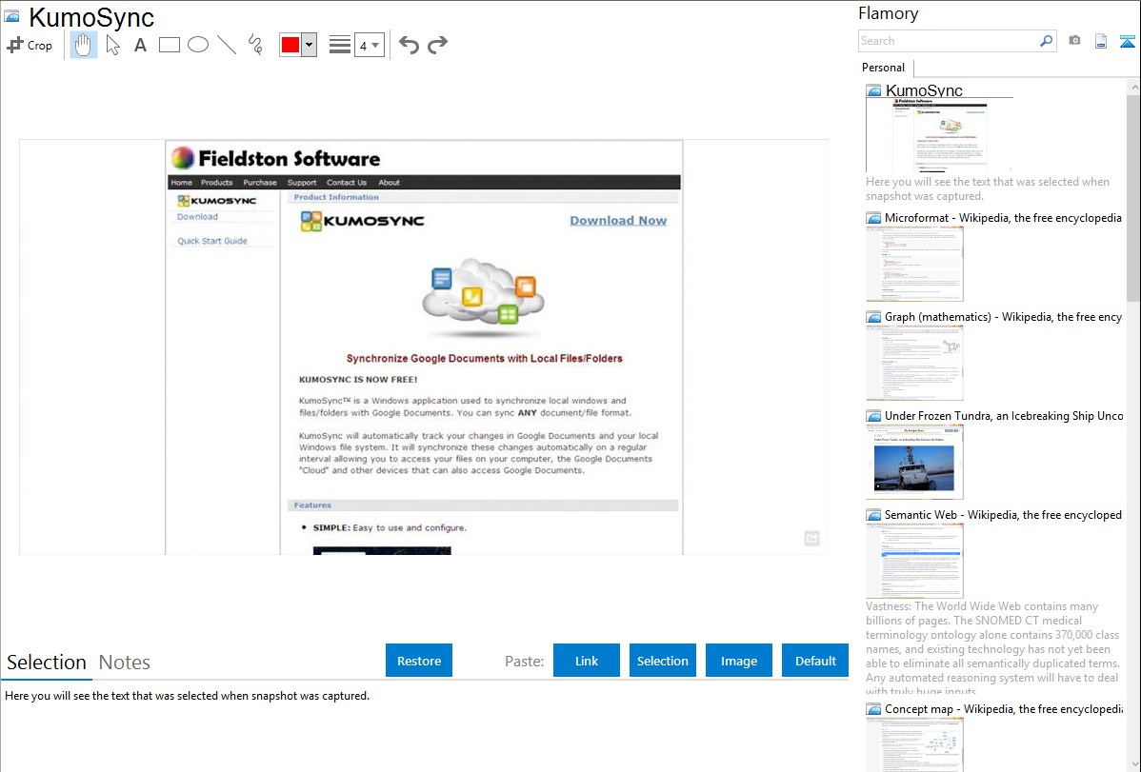Choose the freehand scribble tool
The image size is (1141, 772).
pyautogui.click(x=255, y=45)
